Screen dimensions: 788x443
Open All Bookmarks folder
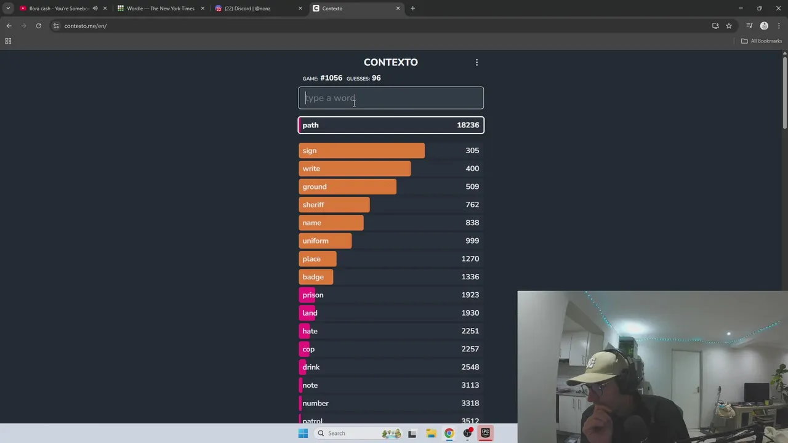click(762, 41)
